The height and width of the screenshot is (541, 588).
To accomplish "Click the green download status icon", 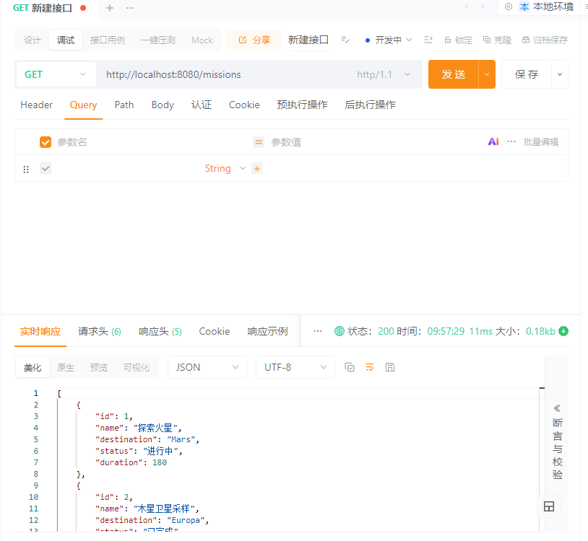I will tap(563, 331).
